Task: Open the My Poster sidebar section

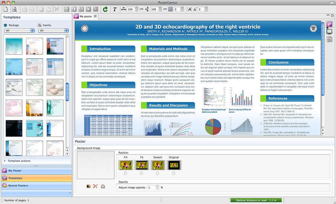Action: (15, 171)
